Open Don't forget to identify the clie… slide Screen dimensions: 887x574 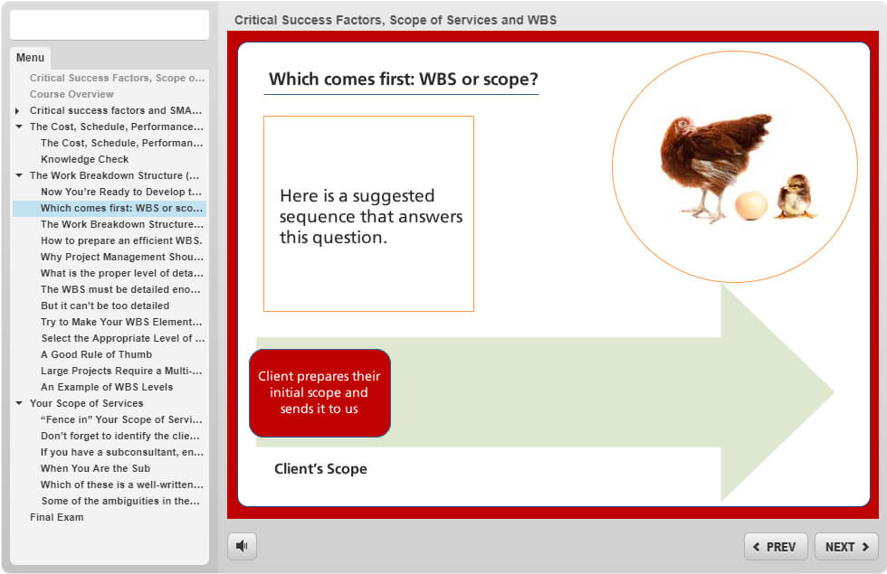120,436
